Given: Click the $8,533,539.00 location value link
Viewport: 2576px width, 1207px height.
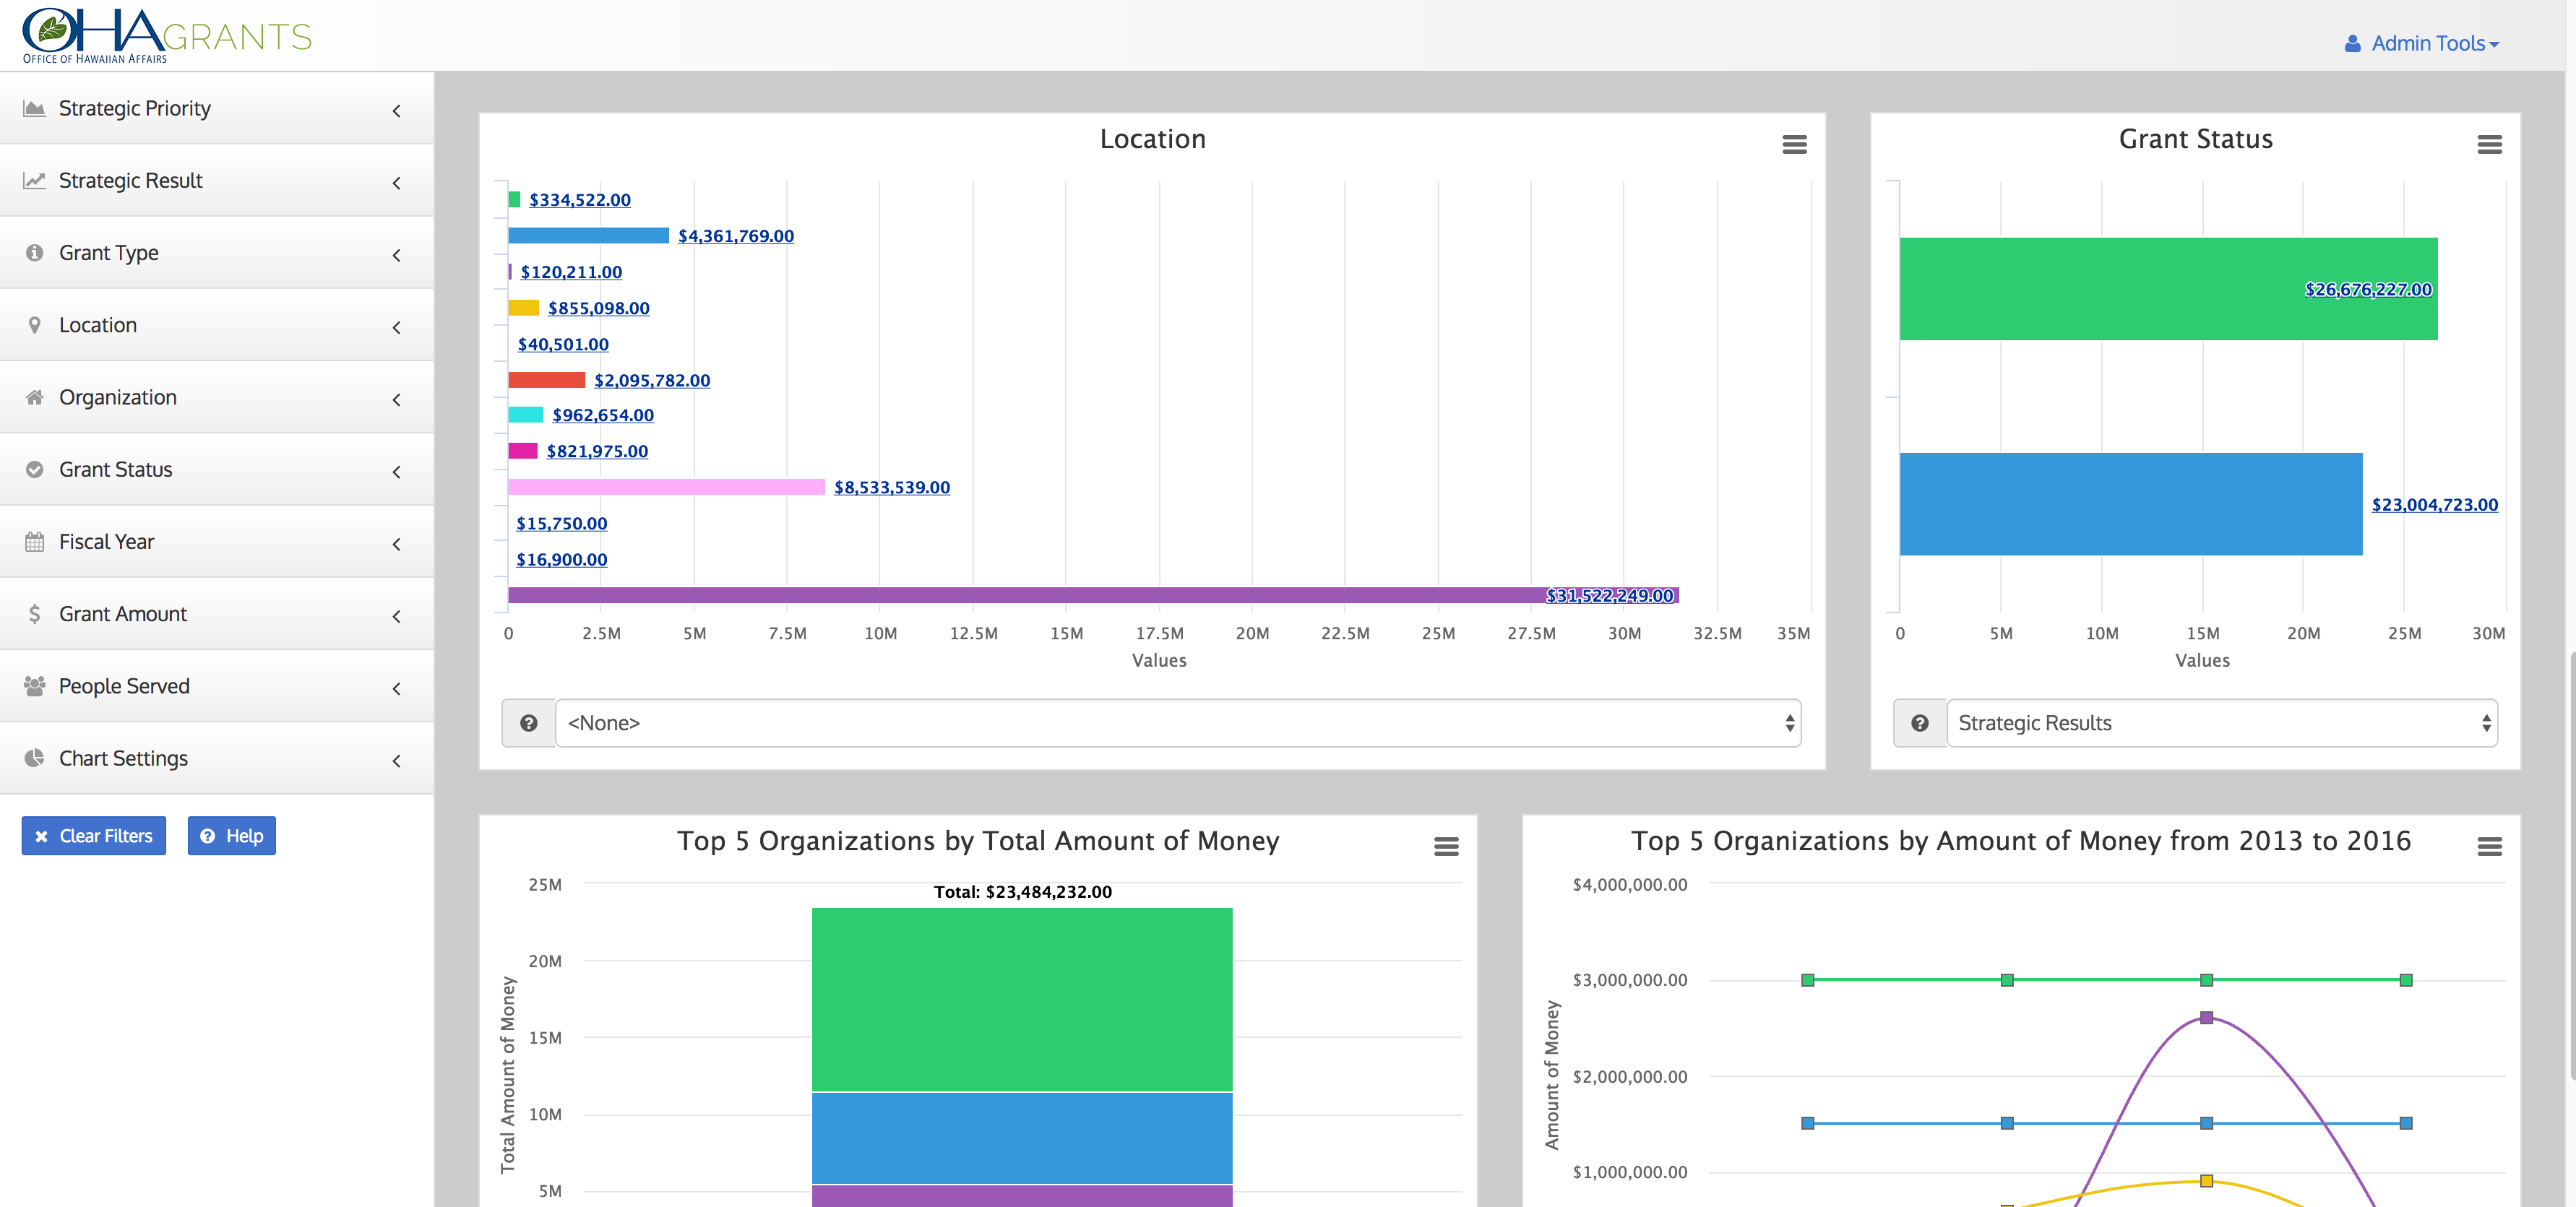Looking at the screenshot, I should click(892, 488).
